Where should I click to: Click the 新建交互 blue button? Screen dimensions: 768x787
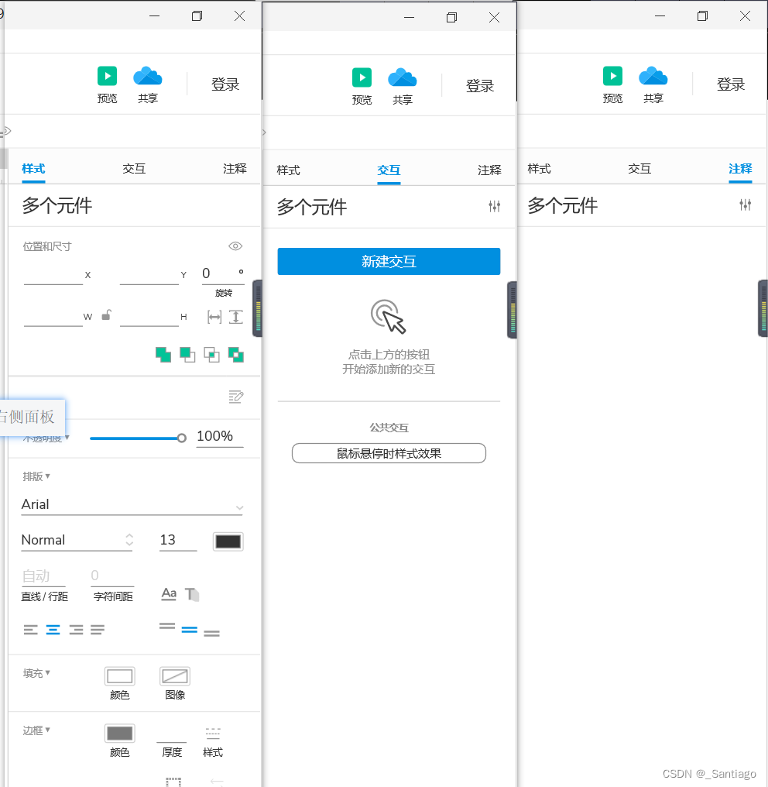[x=389, y=261]
